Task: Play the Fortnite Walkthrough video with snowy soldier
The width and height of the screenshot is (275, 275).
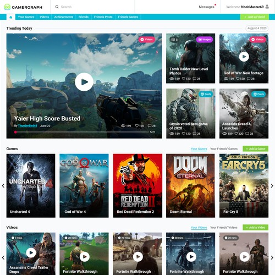Action: click(x=191, y=257)
